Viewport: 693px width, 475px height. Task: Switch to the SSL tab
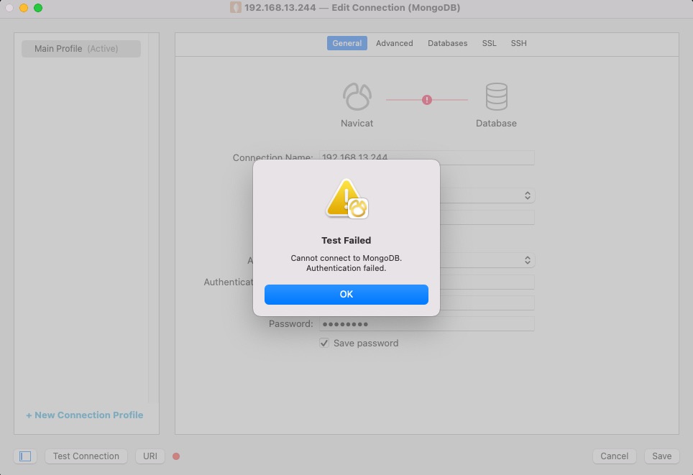click(489, 43)
